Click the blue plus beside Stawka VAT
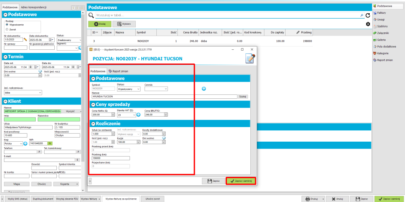The image size is (405, 202). click(139, 115)
